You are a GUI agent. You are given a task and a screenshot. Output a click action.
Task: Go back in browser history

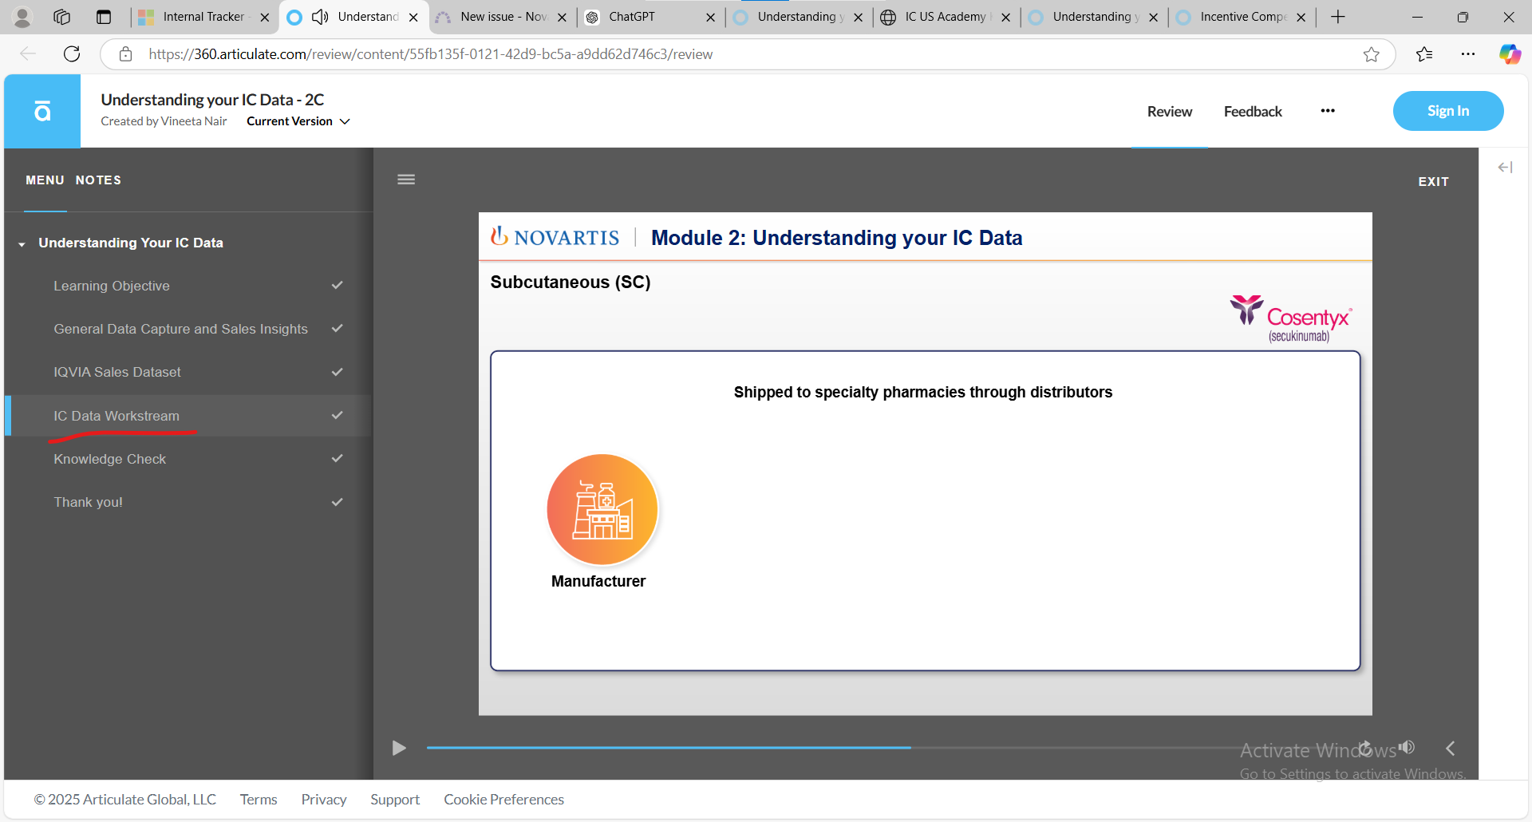click(x=28, y=54)
